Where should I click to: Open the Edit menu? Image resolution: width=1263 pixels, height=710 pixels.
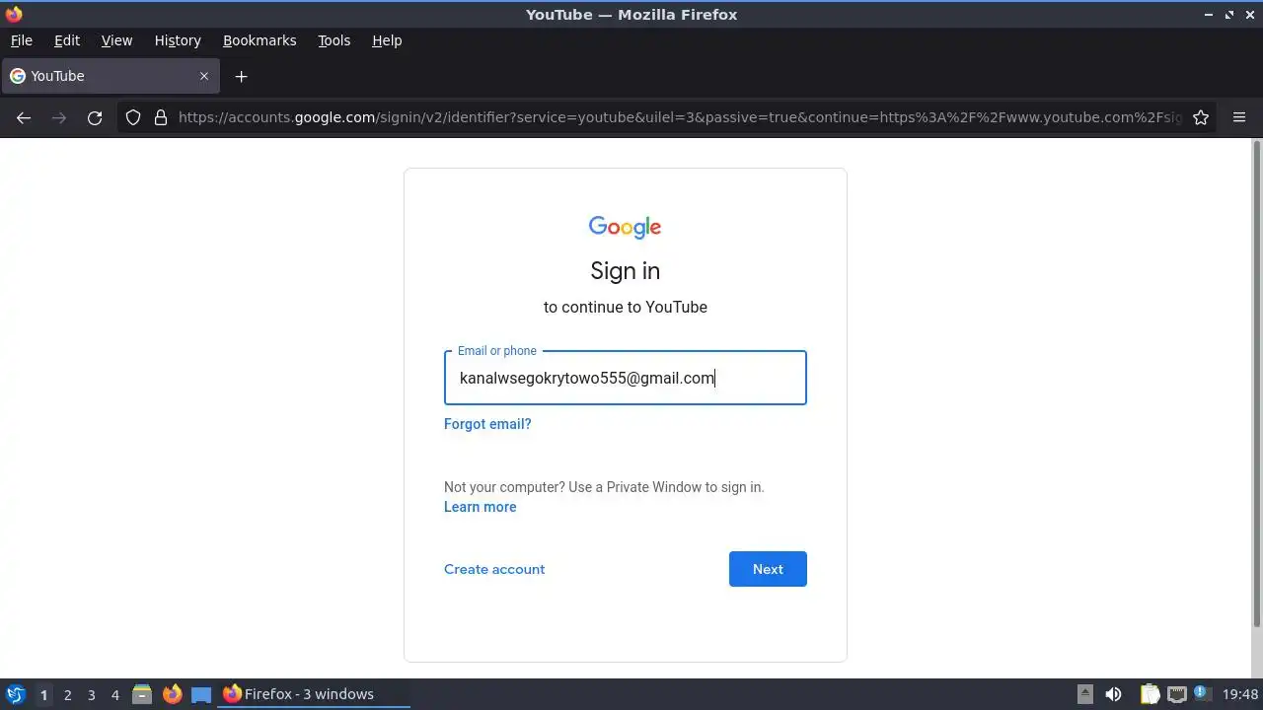coord(67,40)
